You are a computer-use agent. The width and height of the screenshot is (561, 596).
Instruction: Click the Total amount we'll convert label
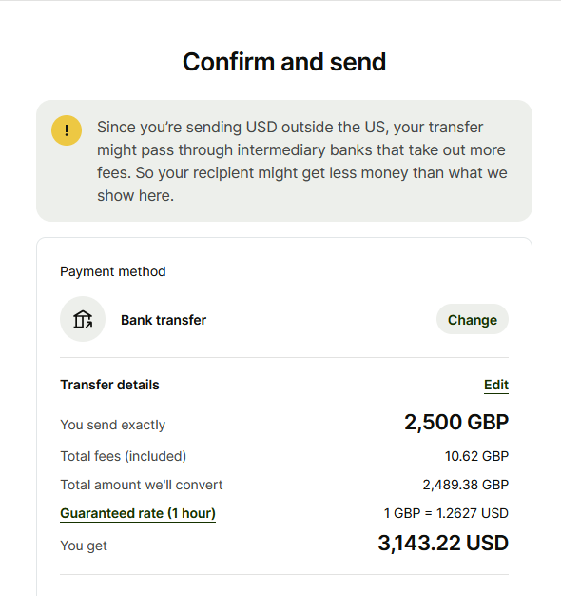(142, 485)
